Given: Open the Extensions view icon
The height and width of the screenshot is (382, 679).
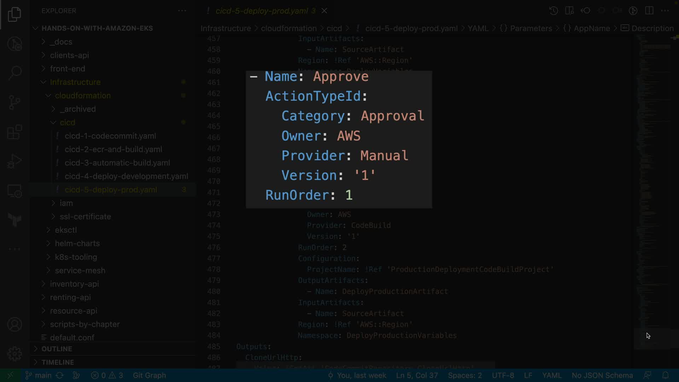Looking at the screenshot, I should pos(14,132).
